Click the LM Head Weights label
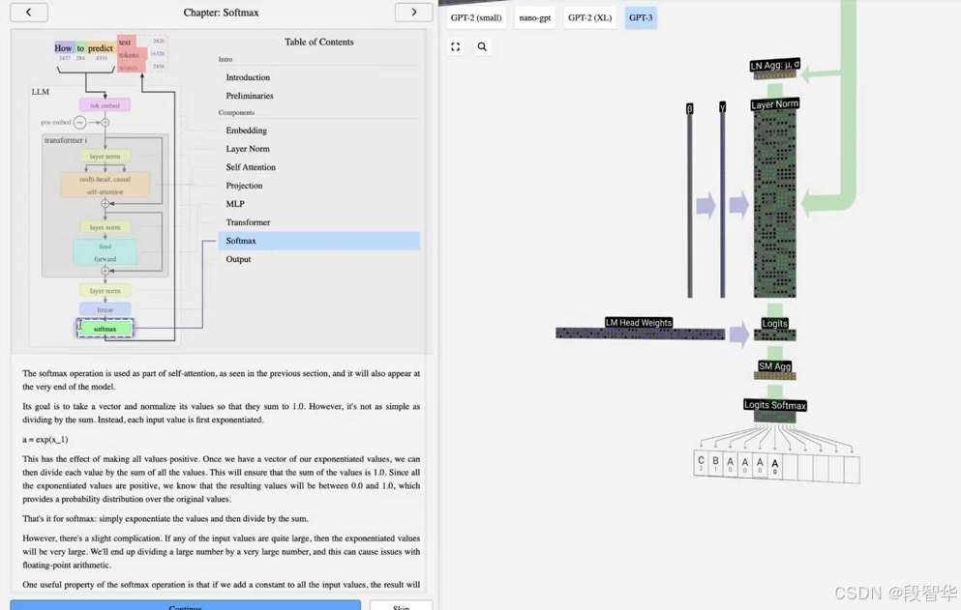 click(x=639, y=322)
